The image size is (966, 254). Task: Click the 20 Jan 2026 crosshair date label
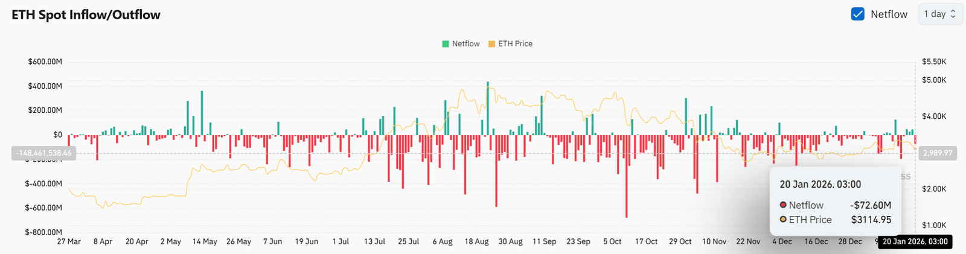915,241
